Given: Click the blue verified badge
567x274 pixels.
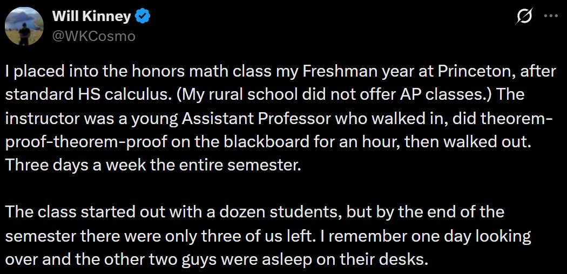Looking at the screenshot, I should [x=142, y=17].
